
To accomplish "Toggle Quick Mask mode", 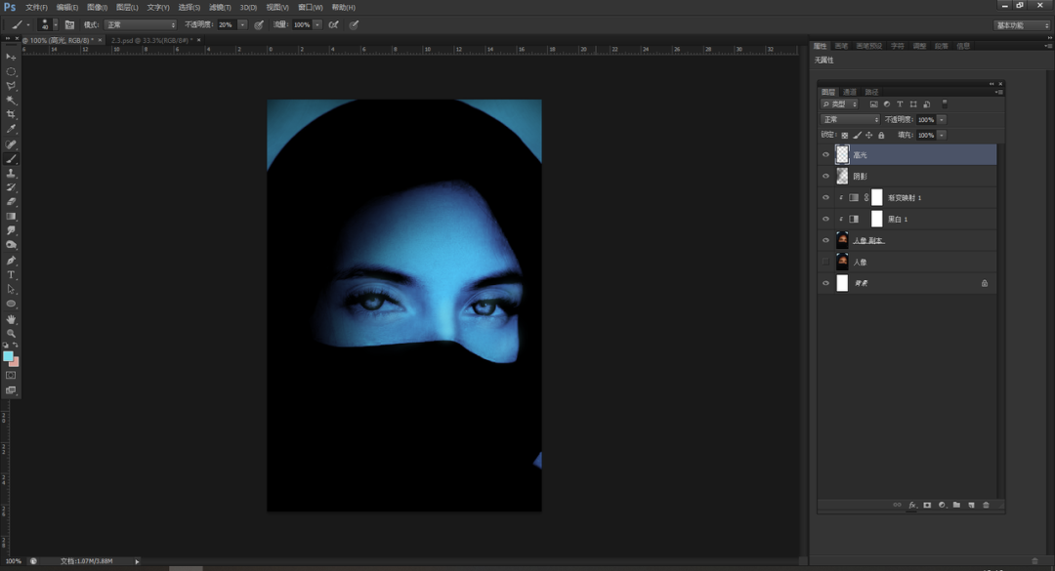I will 11,375.
